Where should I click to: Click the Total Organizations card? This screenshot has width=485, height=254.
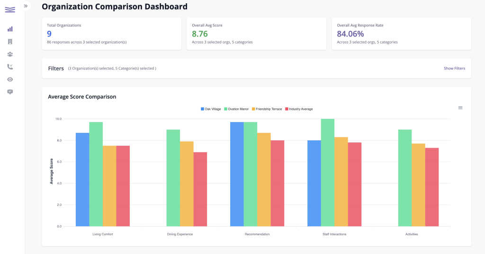(x=111, y=34)
